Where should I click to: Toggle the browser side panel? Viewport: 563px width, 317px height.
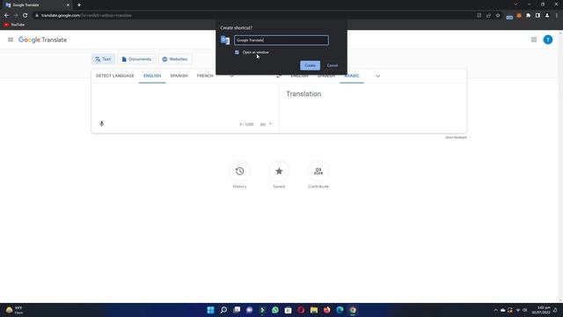click(537, 16)
